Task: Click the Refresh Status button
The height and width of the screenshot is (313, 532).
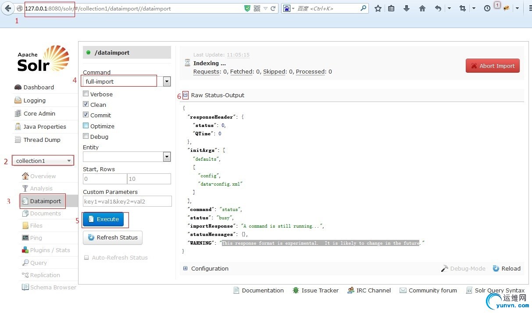Action: (113, 237)
